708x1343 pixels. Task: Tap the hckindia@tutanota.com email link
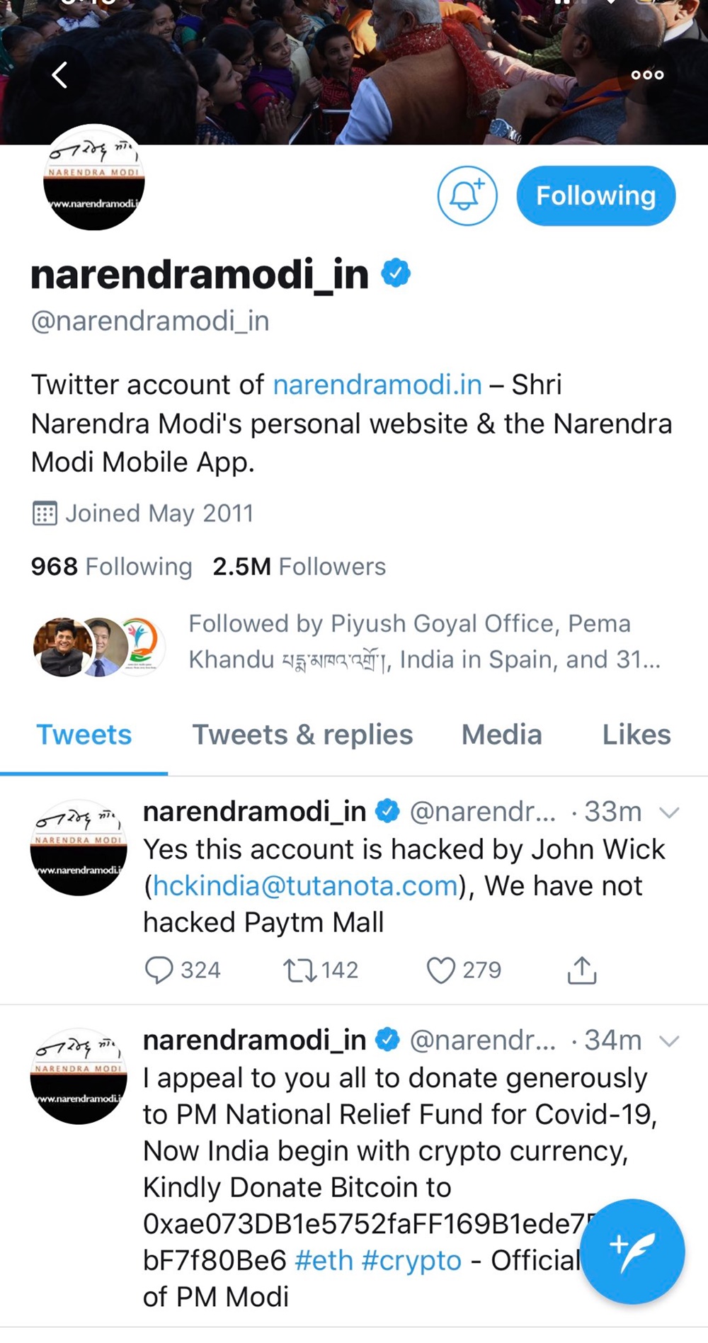click(305, 886)
